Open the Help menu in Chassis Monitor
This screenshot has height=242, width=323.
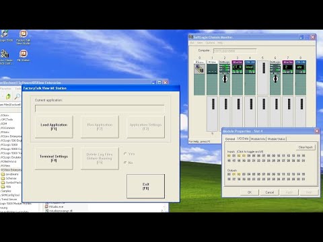[x=220, y=43]
